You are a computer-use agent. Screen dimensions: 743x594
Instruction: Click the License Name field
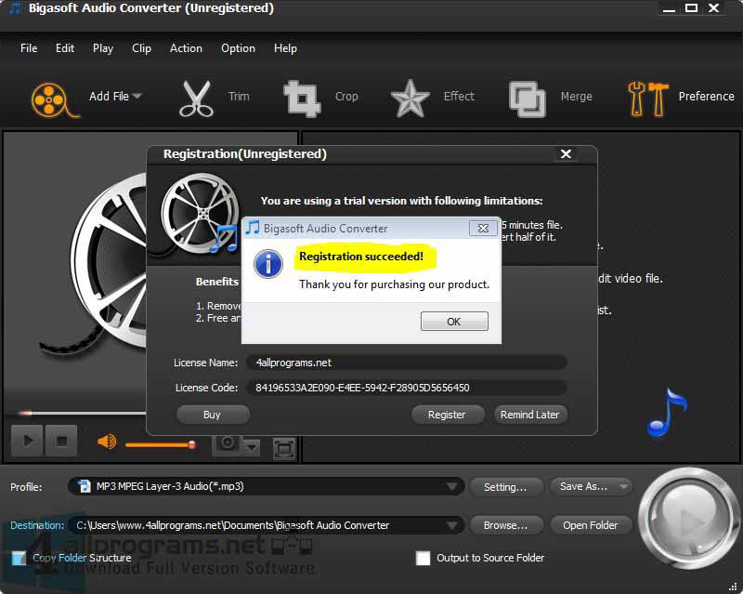(407, 363)
